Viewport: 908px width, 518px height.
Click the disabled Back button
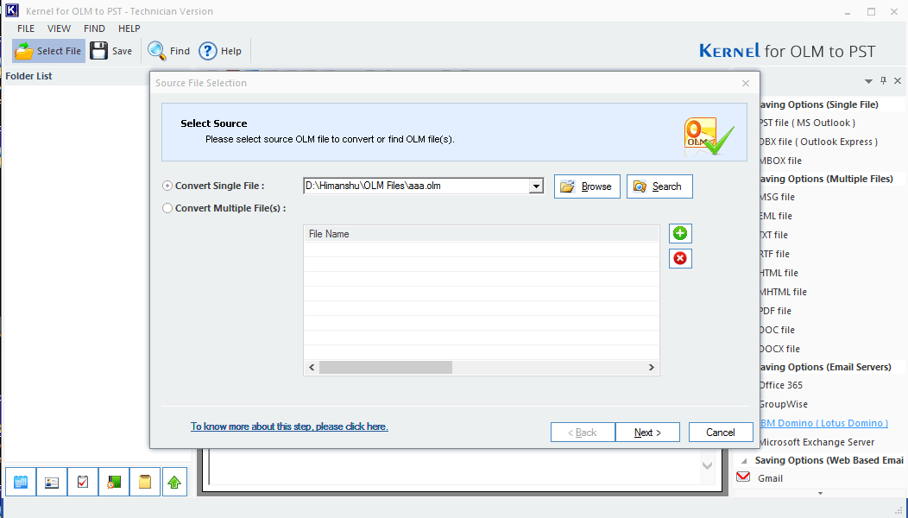pyautogui.click(x=583, y=433)
